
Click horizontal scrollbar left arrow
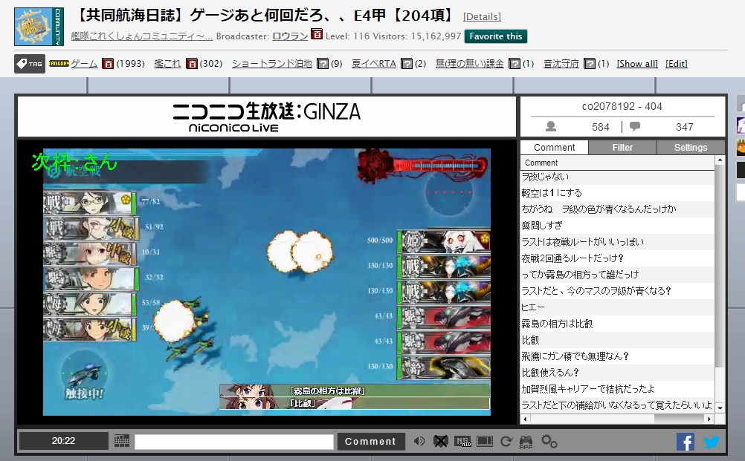526,419
